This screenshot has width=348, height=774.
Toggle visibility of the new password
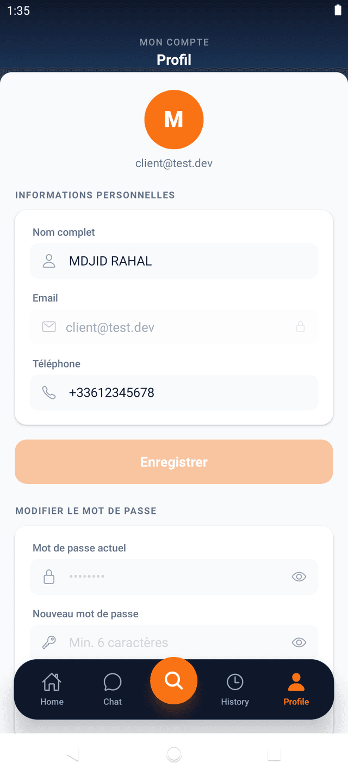[299, 643]
